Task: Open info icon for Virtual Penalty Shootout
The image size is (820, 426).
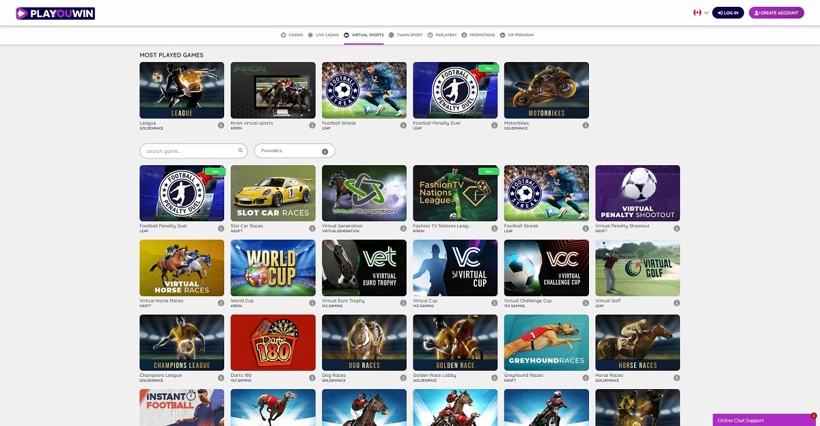Action: point(677,228)
